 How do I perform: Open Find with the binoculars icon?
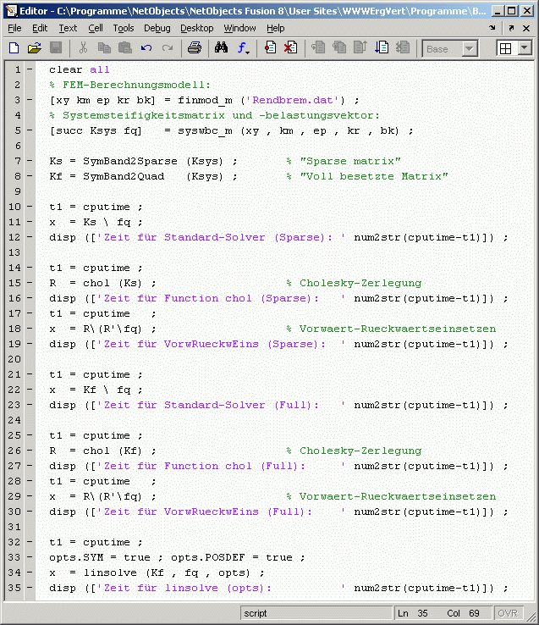[x=222, y=48]
